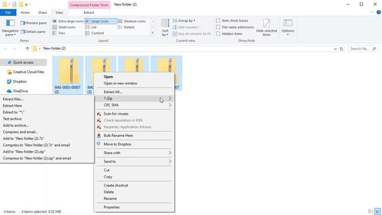
Task: Collapse the ribbon with the chevron
Action: point(372,13)
